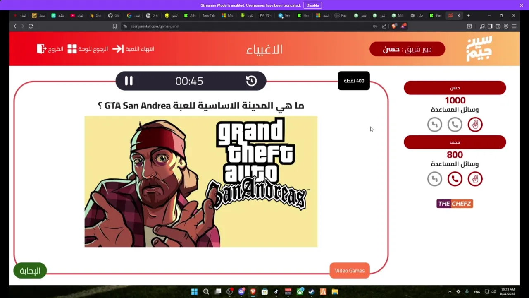The image size is (529, 298).
Task: Go back using browser back arrow
Action: (15, 26)
